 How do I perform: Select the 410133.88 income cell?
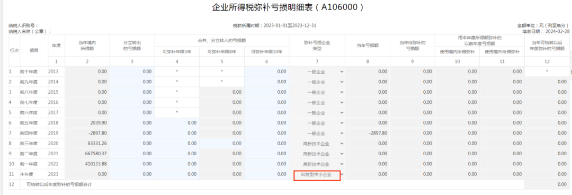pos(87,164)
